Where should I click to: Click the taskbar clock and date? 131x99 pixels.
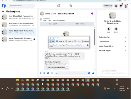122,88
